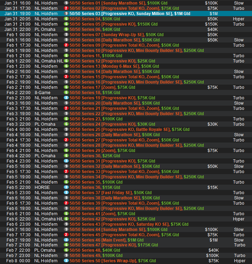Open the highlighted Series 03 Sunday Million tournament
This screenshot has height=264, width=252.
coord(130,13)
